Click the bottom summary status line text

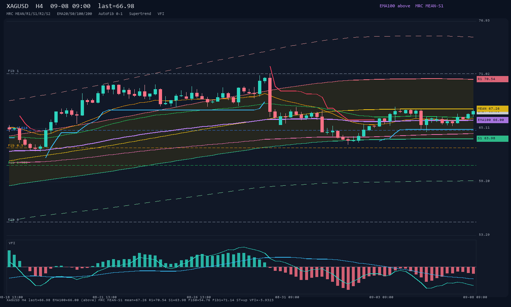tap(140, 300)
